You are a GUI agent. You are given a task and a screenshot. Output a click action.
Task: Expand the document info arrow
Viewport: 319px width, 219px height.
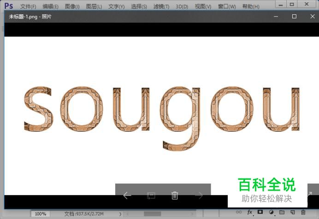click(x=120, y=214)
